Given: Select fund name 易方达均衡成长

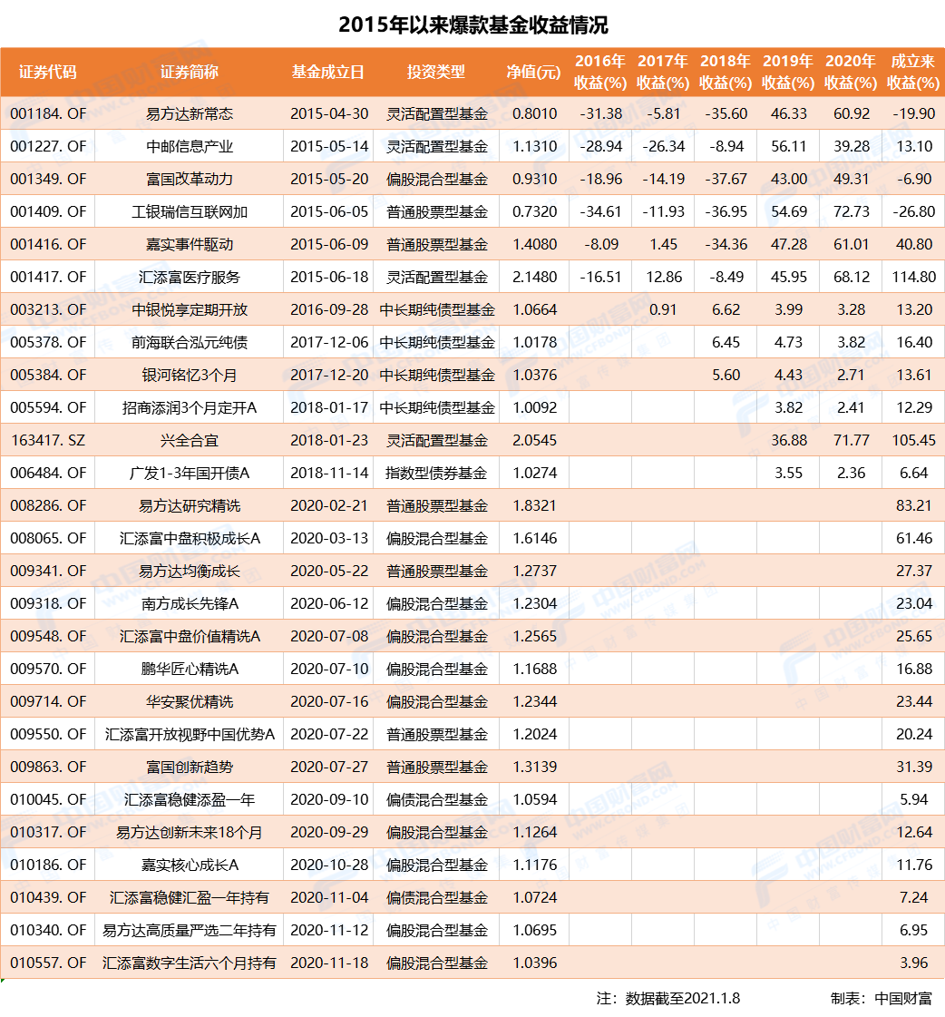Looking at the screenshot, I should 189,571.
